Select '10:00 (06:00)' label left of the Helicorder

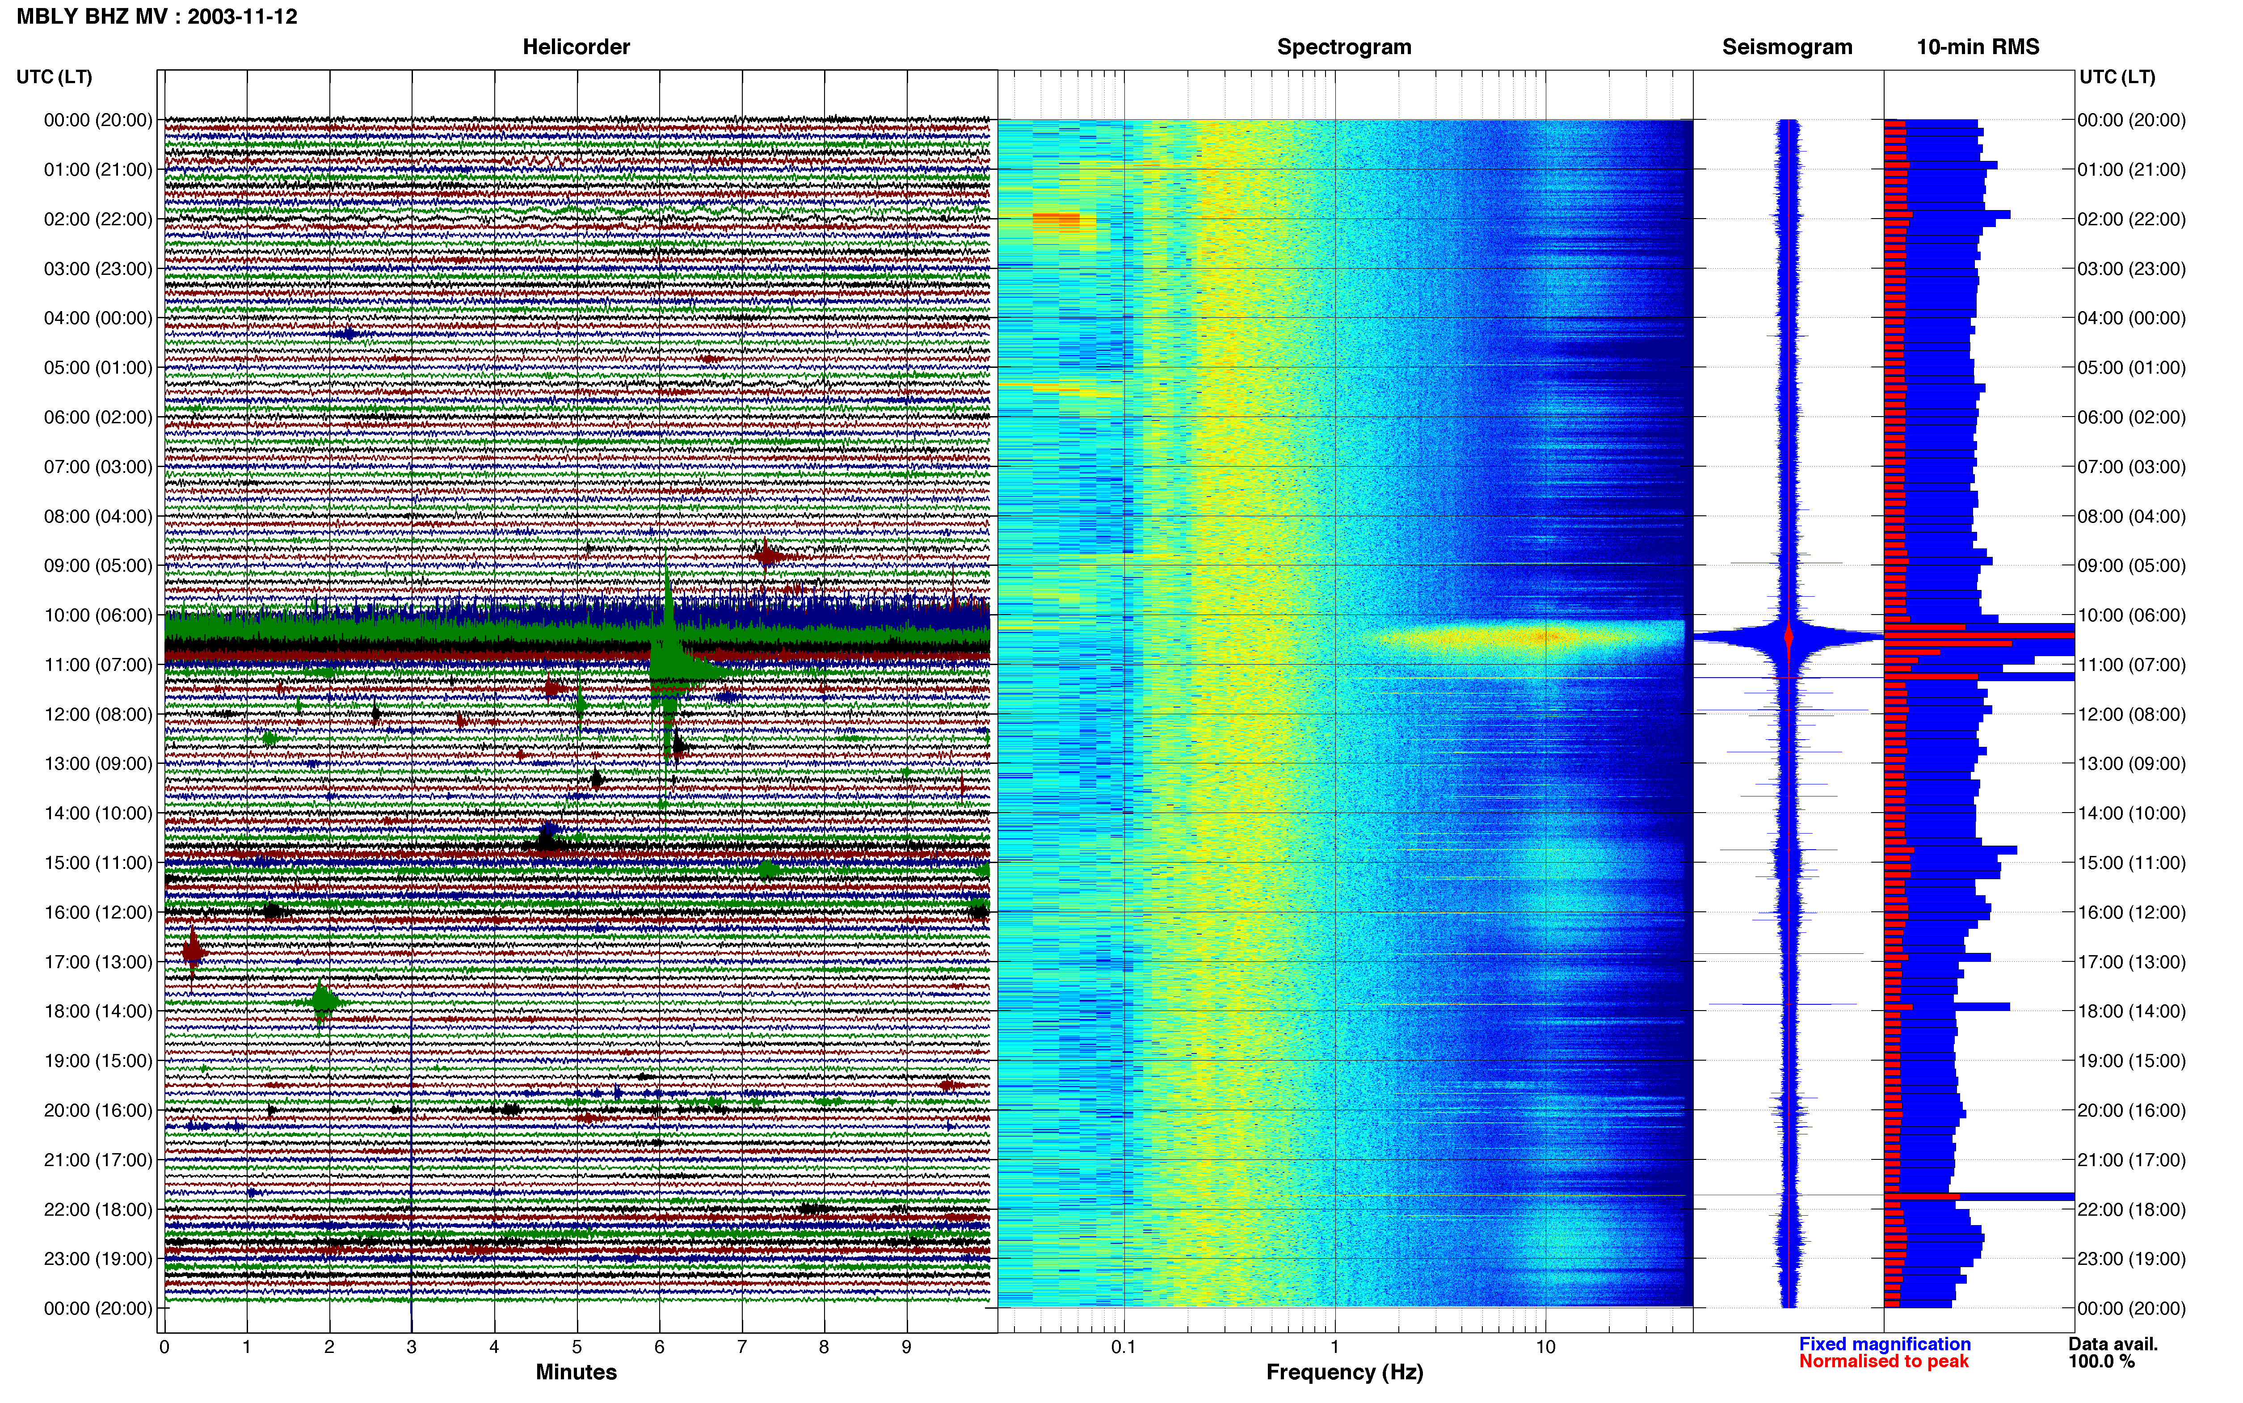point(97,615)
